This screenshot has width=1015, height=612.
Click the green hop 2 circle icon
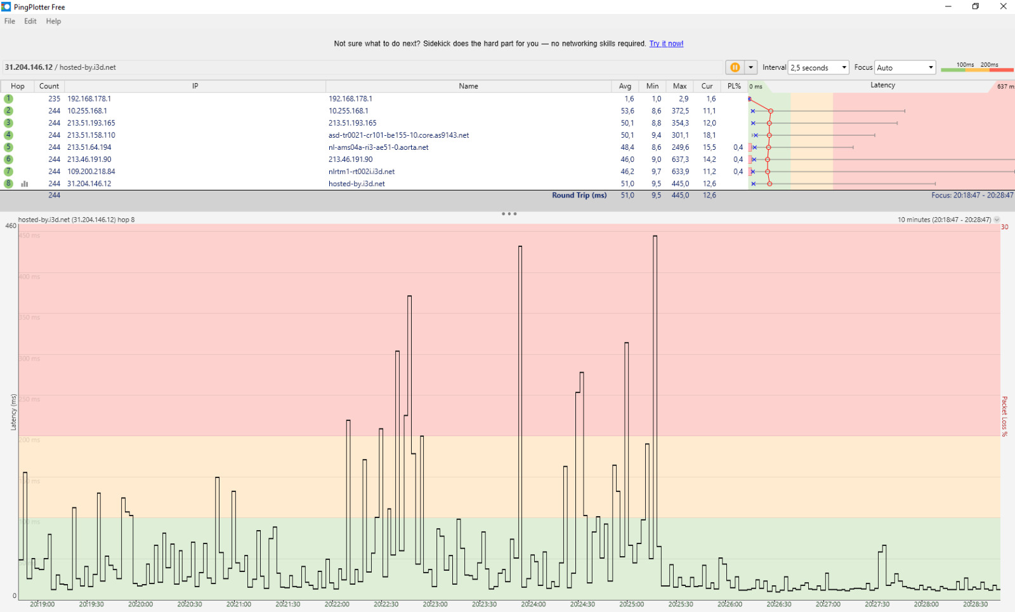click(8, 111)
